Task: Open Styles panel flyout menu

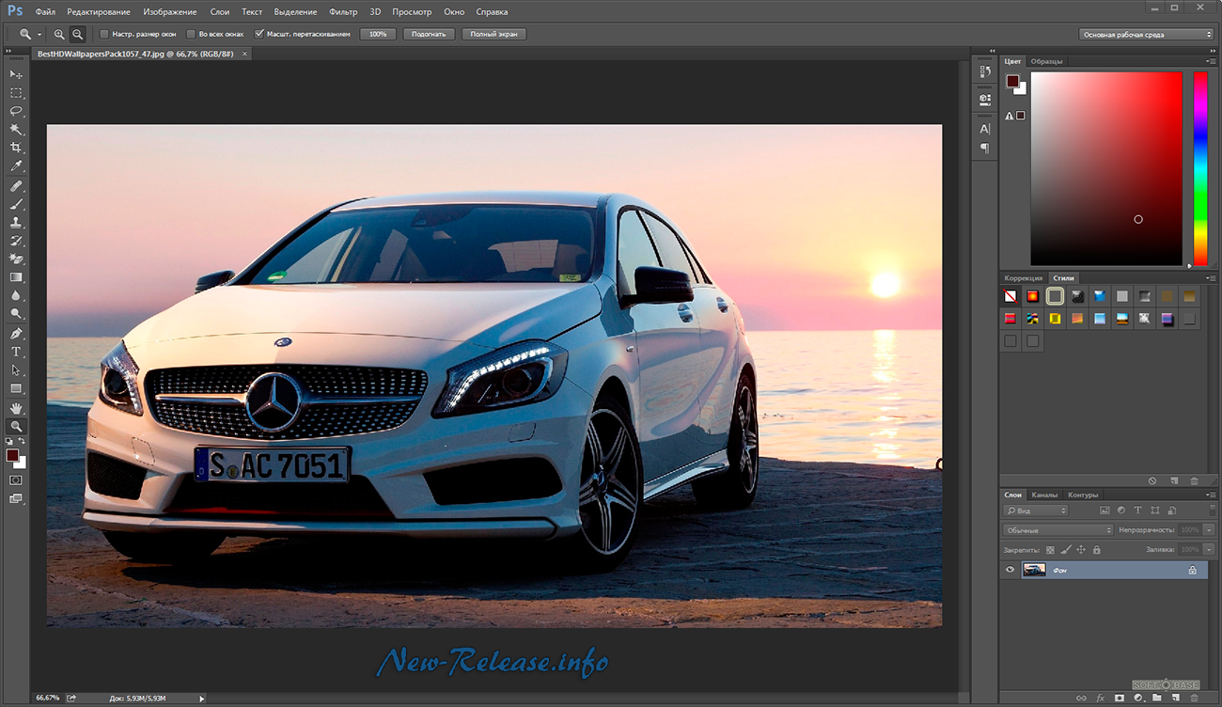Action: 1211,278
